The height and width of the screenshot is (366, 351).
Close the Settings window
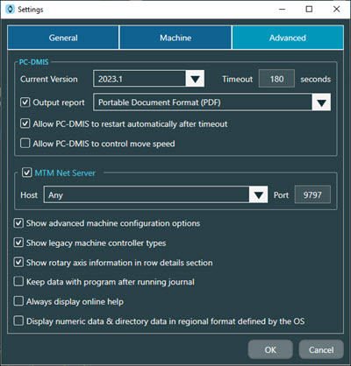[x=336, y=10]
